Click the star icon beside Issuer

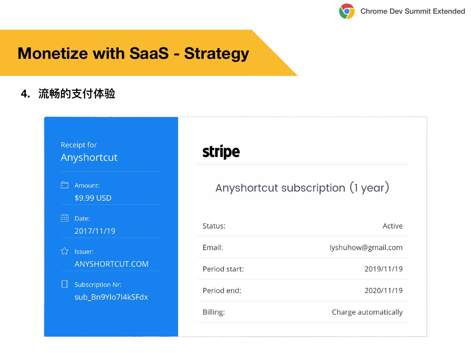click(x=65, y=251)
